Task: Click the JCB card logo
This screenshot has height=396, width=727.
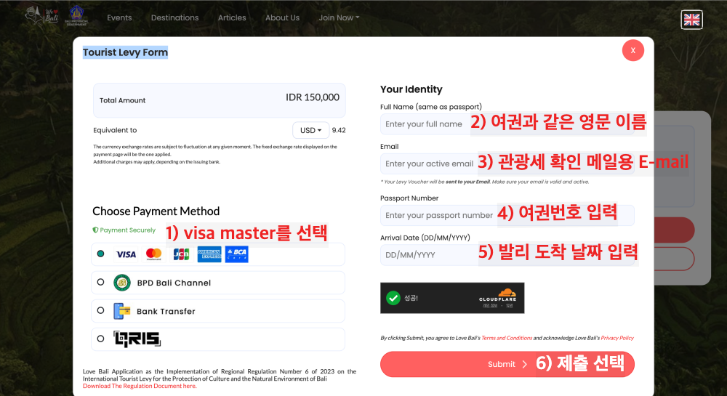Action: [x=181, y=254]
